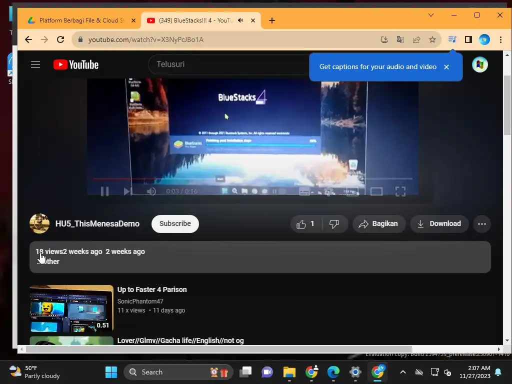Mute the YouTube tab audio icon
The width and height of the screenshot is (512, 384).
click(240, 20)
